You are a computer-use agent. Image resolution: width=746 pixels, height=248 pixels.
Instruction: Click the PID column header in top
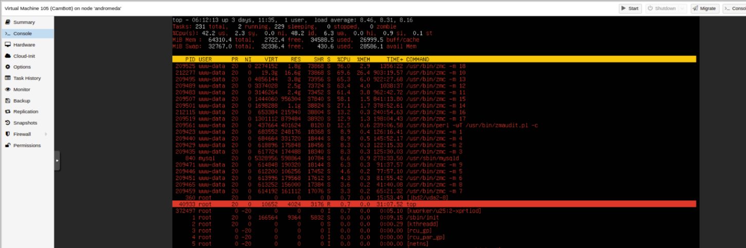coord(190,60)
